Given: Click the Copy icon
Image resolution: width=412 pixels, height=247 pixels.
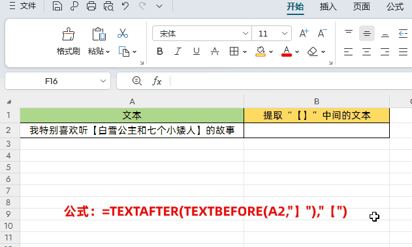Looking at the screenshot, I should (x=124, y=51).
